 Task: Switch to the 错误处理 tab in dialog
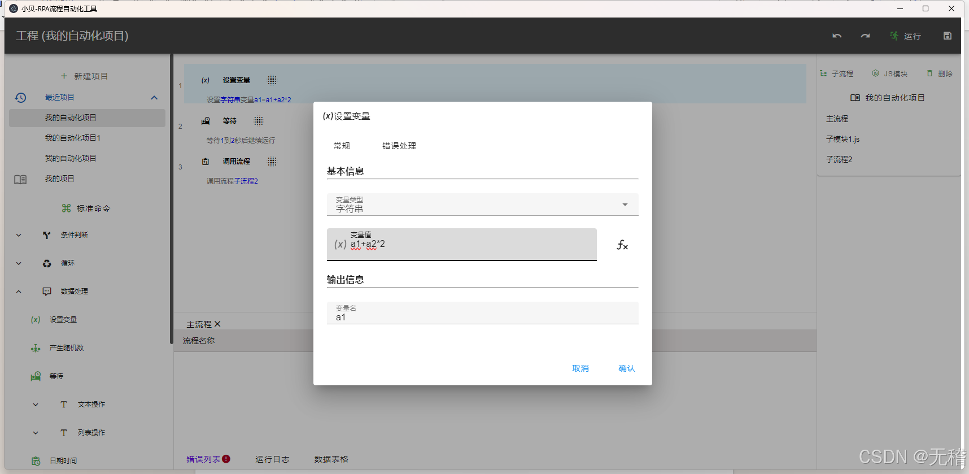[x=399, y=146]
